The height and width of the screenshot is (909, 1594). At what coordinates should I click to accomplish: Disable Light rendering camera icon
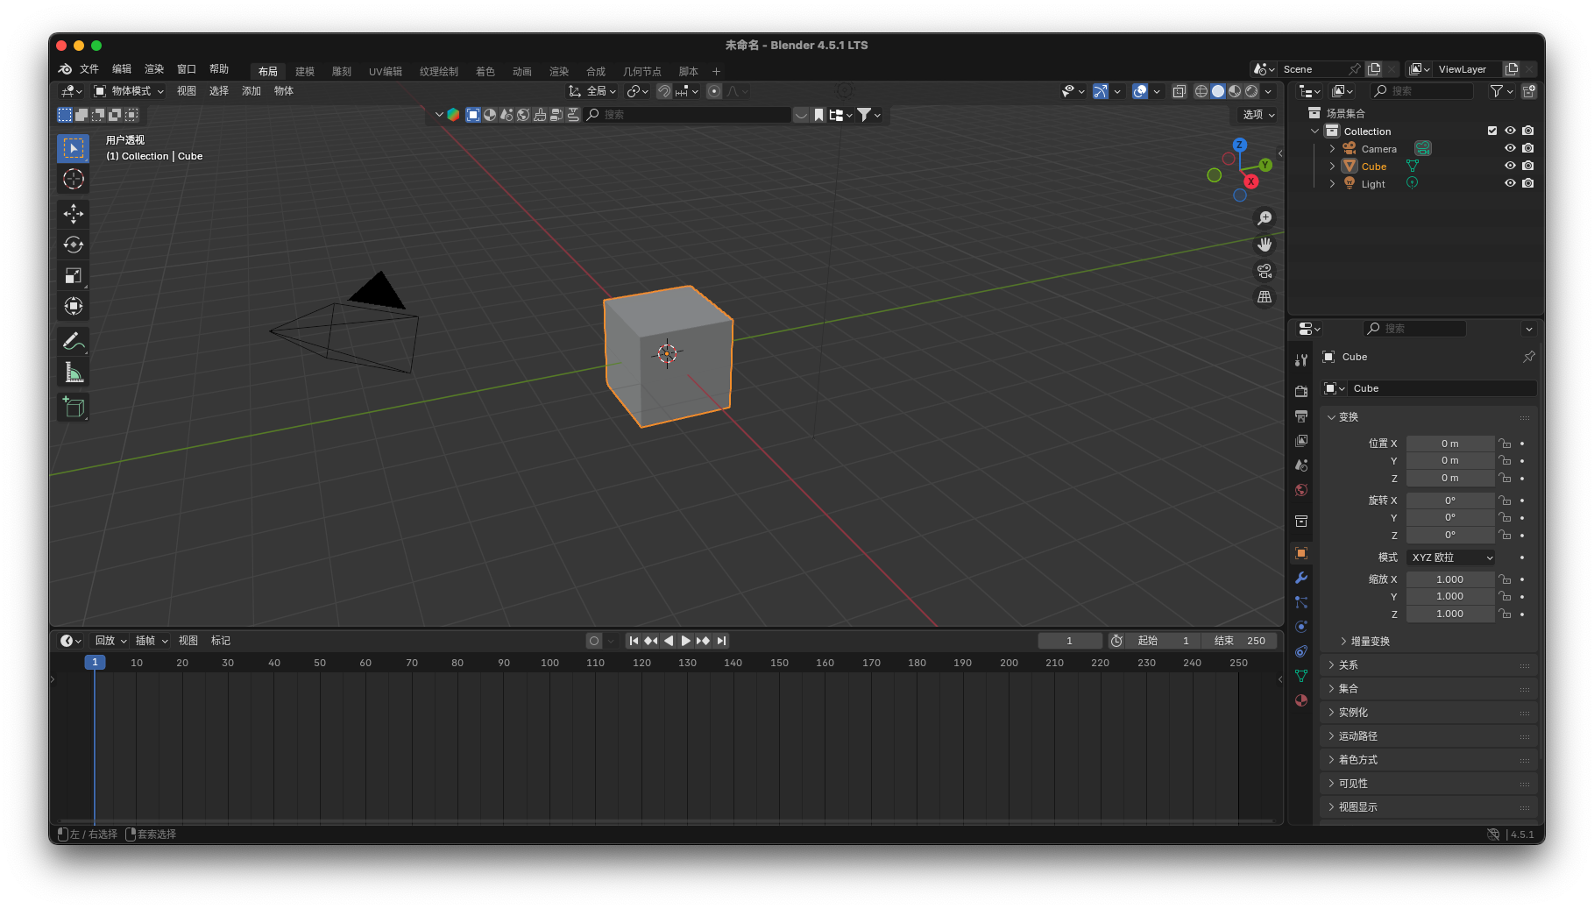1528,183
